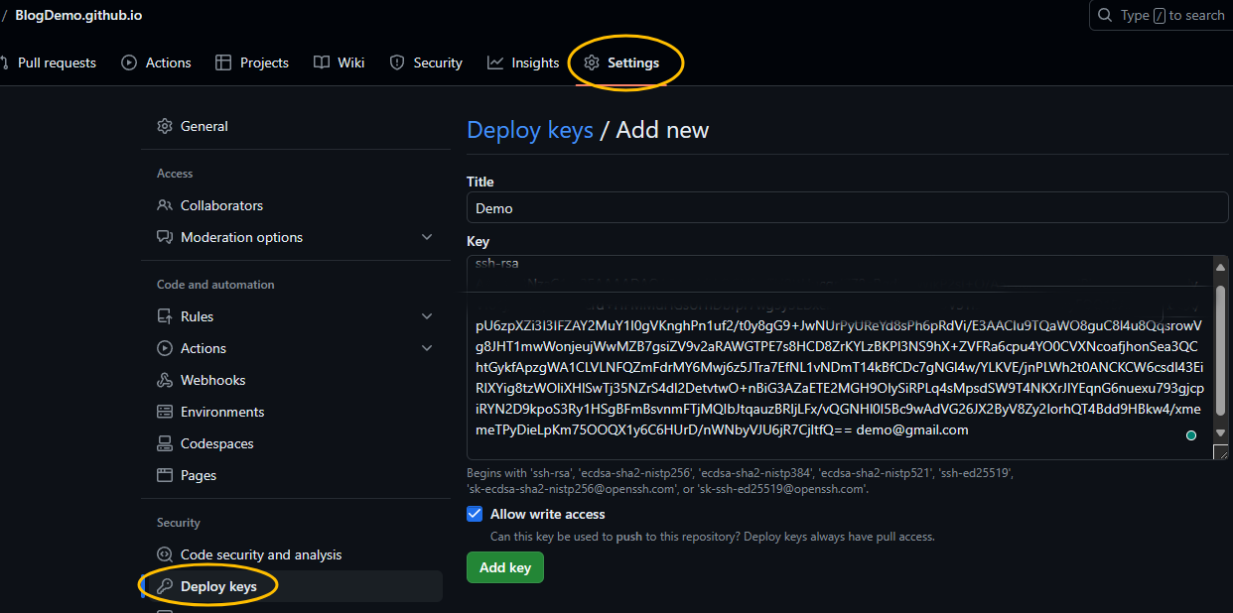Uncheck the Allow write access checkbox
Image resolution: width=1233 pixels, height=613 pixels.
coord(475,514)
